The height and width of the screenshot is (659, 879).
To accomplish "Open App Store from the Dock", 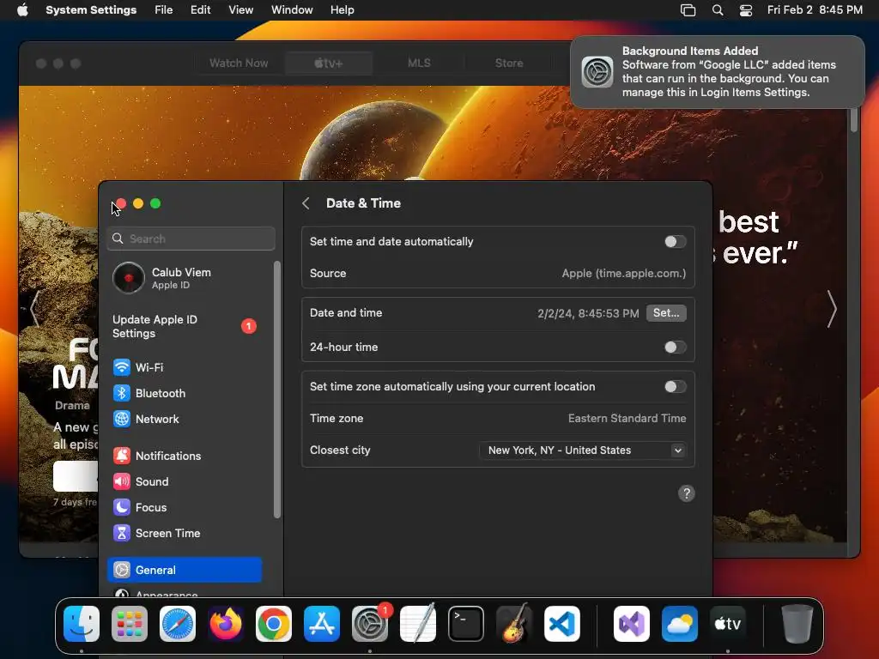I will pos(322,624).
